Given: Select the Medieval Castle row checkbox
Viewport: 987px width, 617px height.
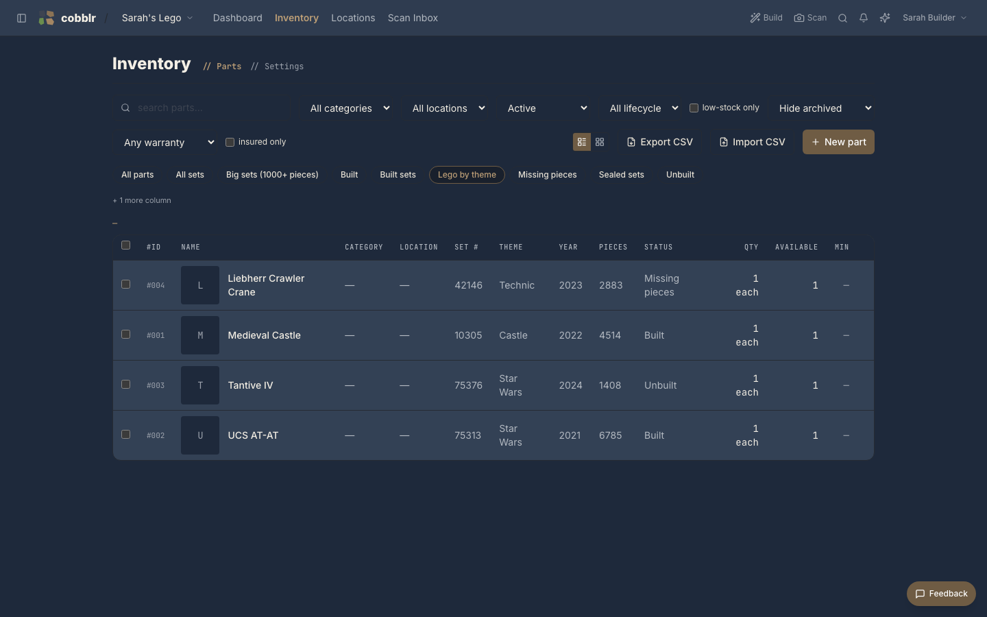Looking at the screenshot, I should pos(125,335).
